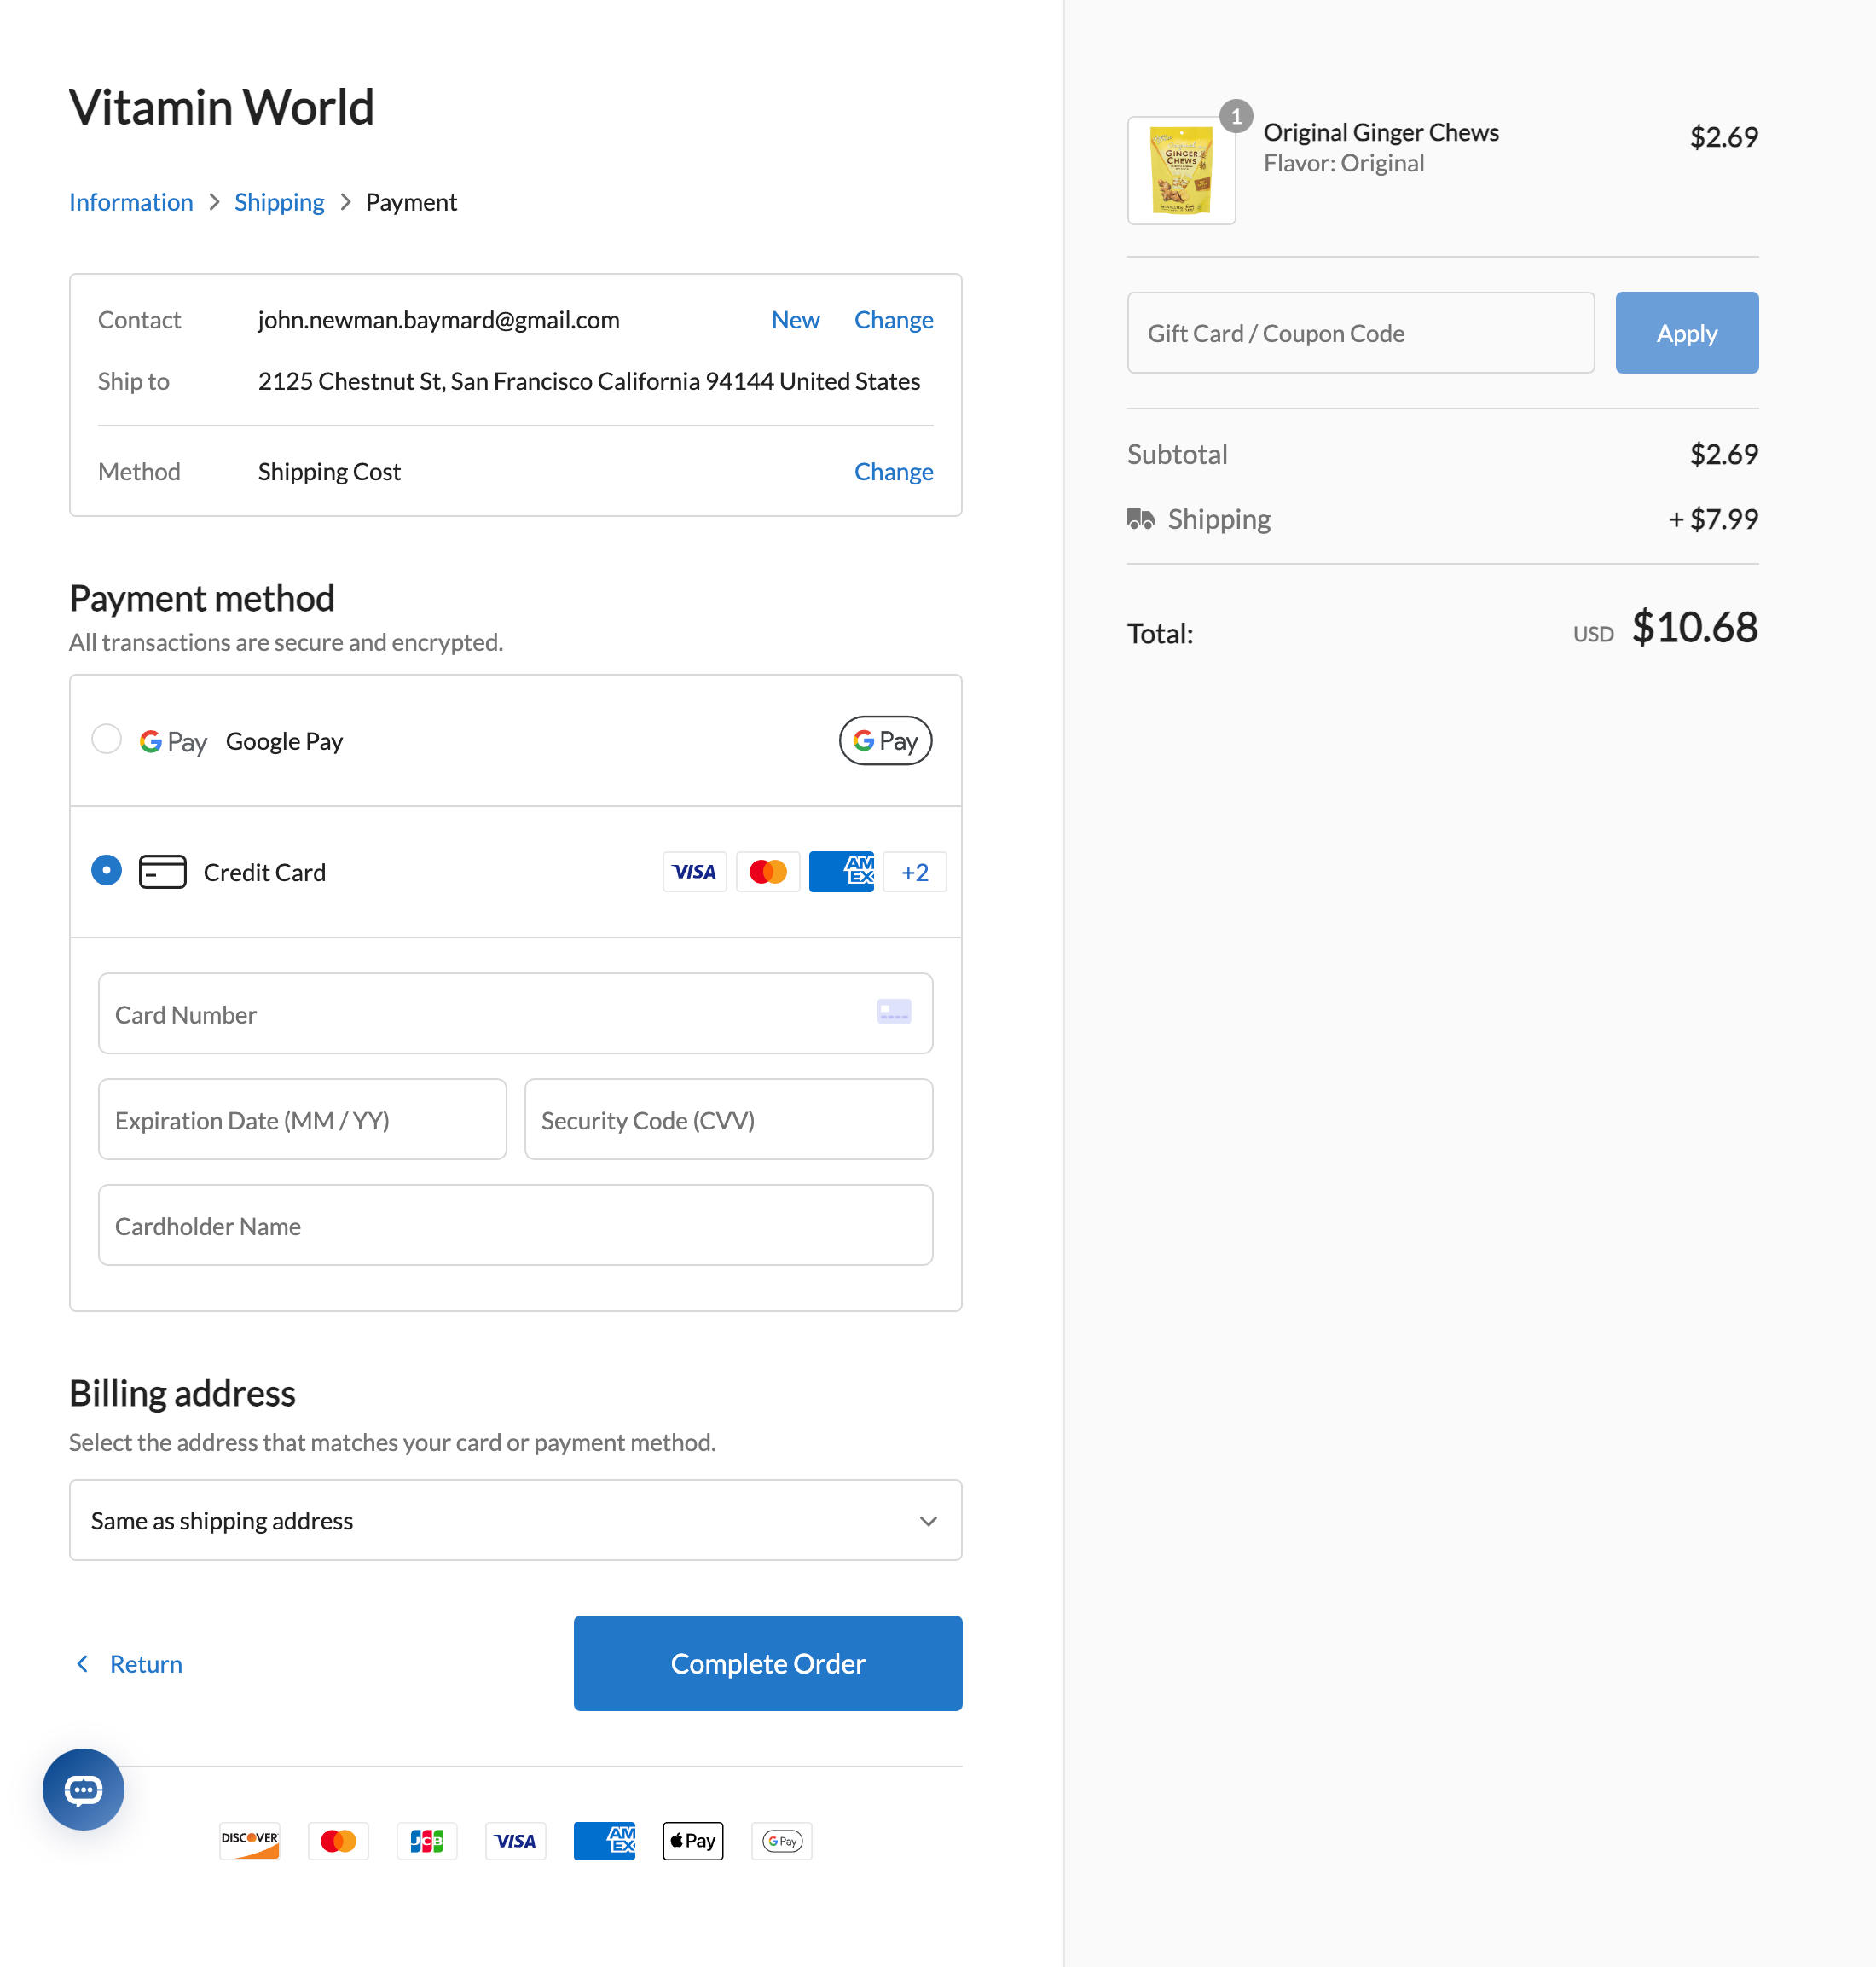This screenshot has width=1876, height=1967.
Task: Click the Return link
Action: (145, 1662)
